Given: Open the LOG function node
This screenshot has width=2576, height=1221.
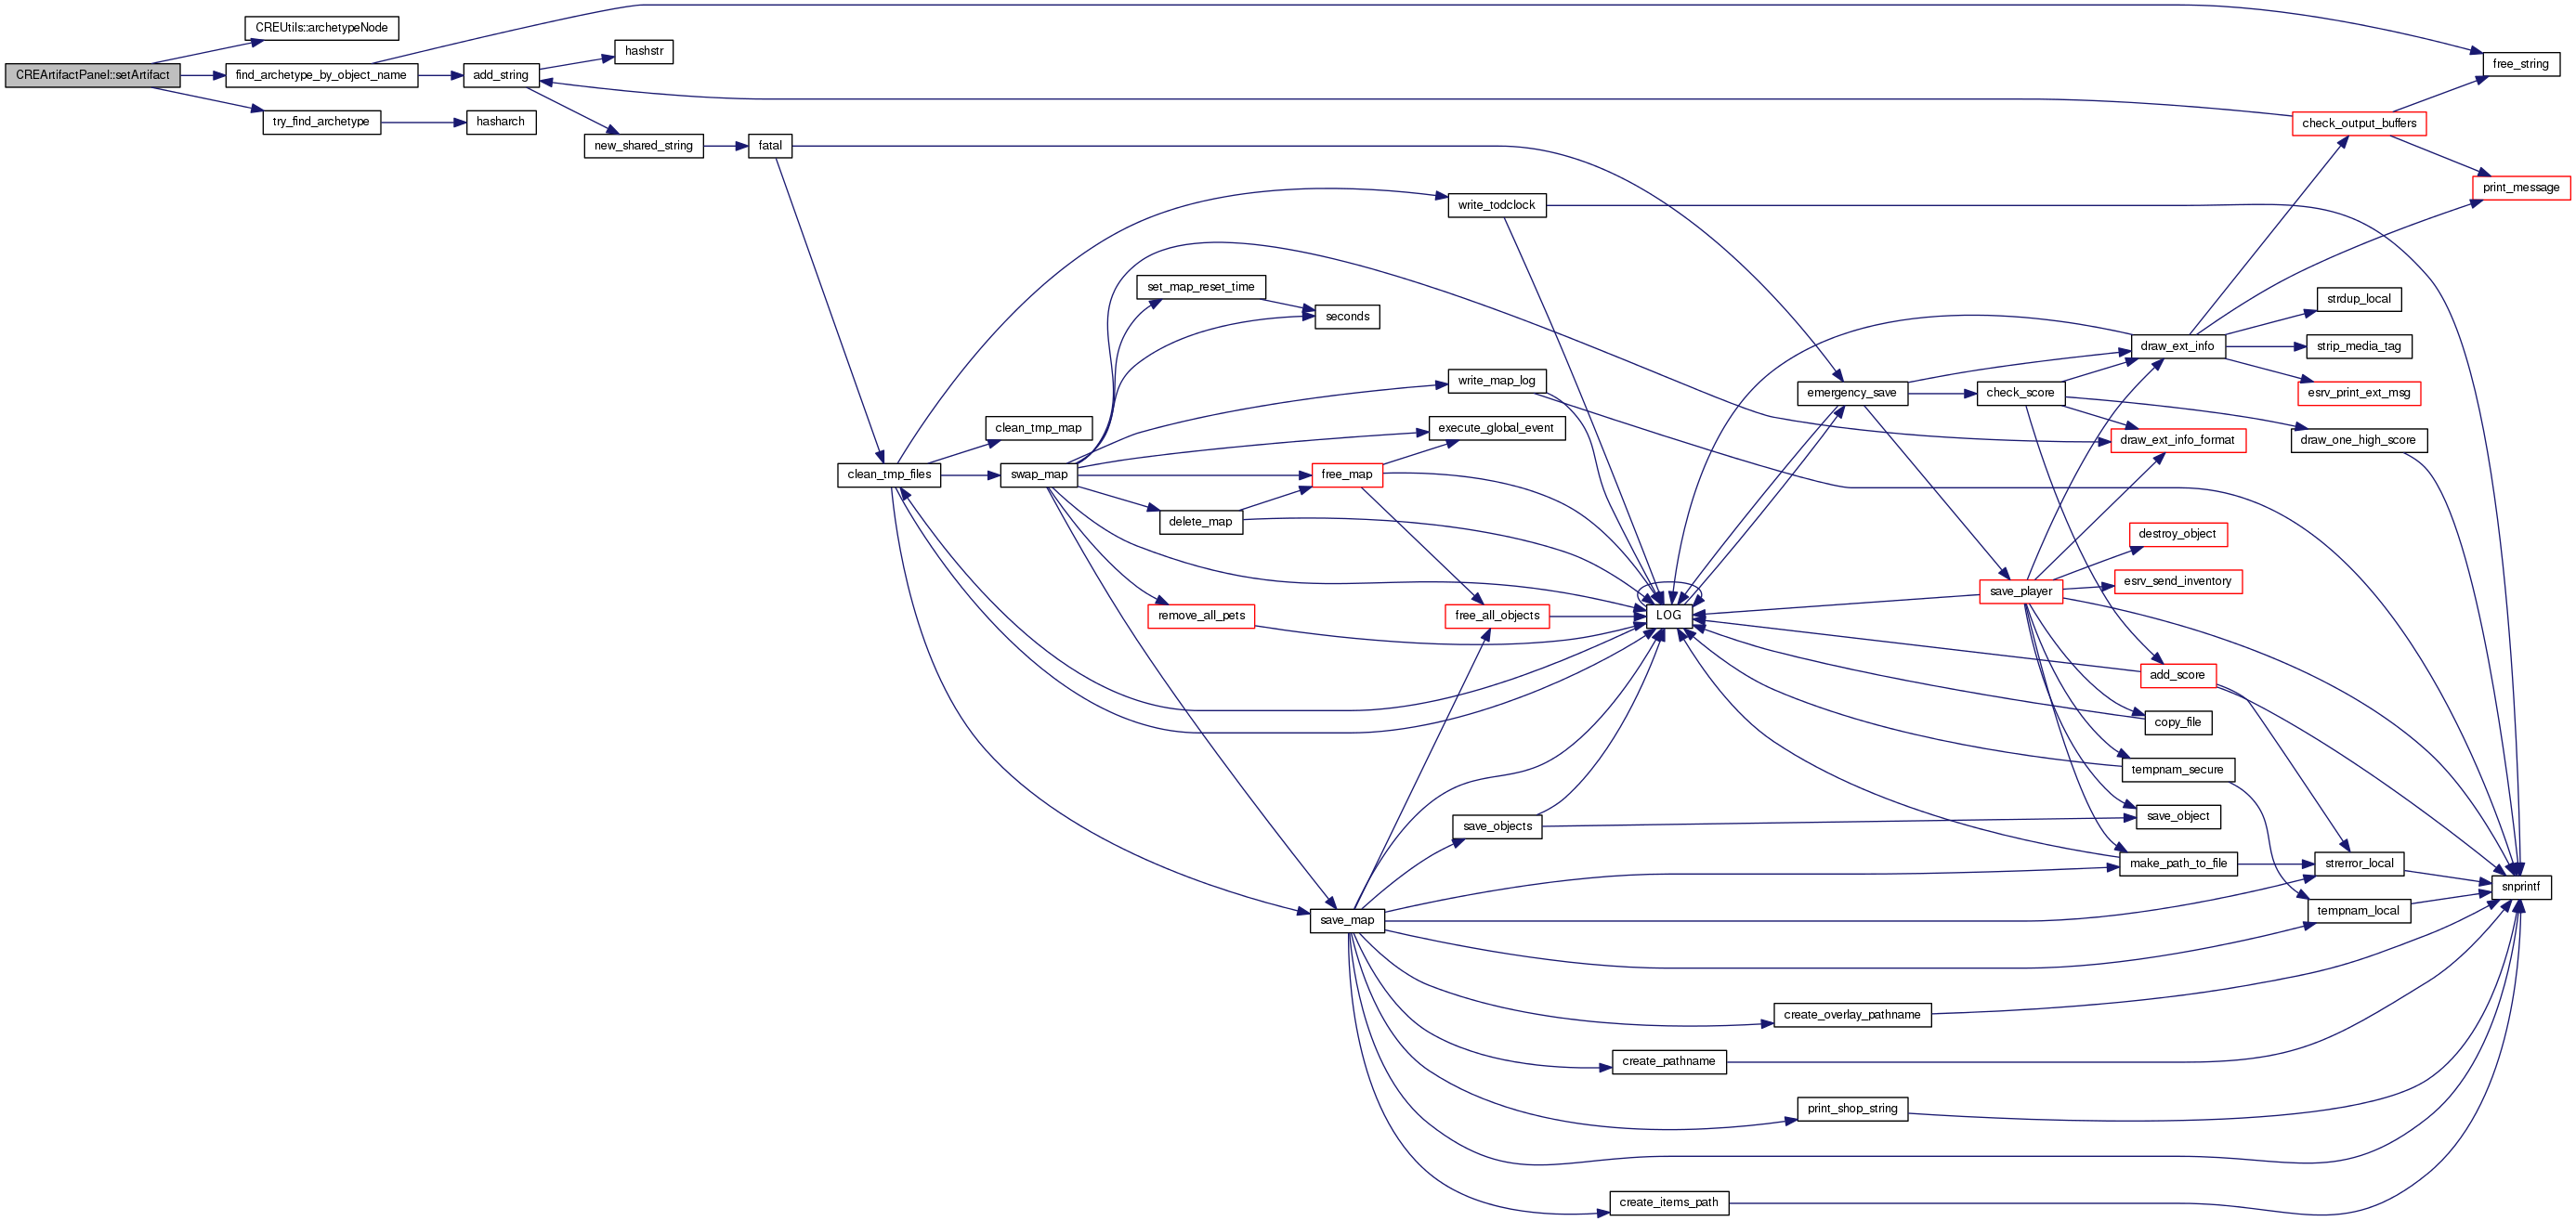Looking at the screenshot, I should (x=1668, y=616).
